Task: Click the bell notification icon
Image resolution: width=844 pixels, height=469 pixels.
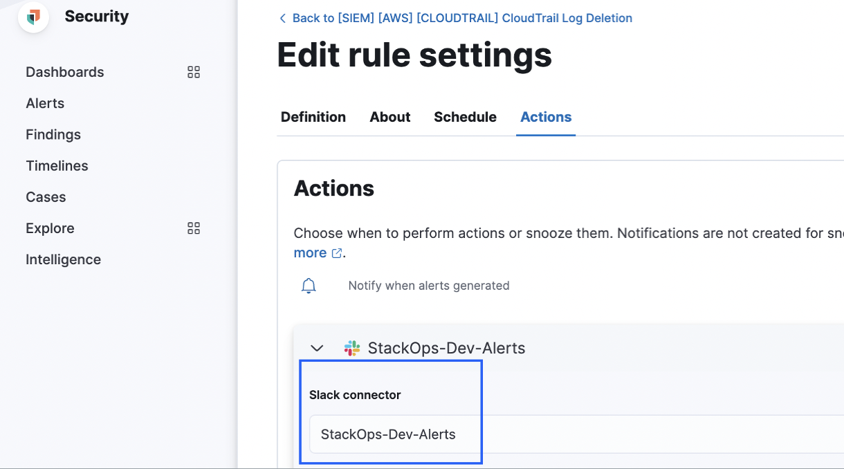Action: pos(309,286)
